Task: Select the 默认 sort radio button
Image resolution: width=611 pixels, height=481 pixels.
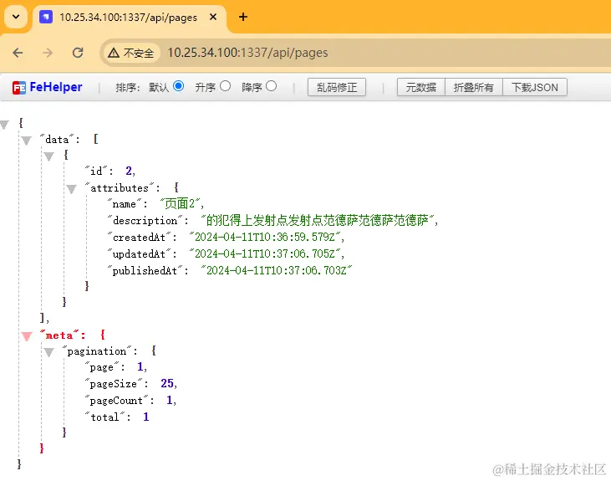Action: 179,86
